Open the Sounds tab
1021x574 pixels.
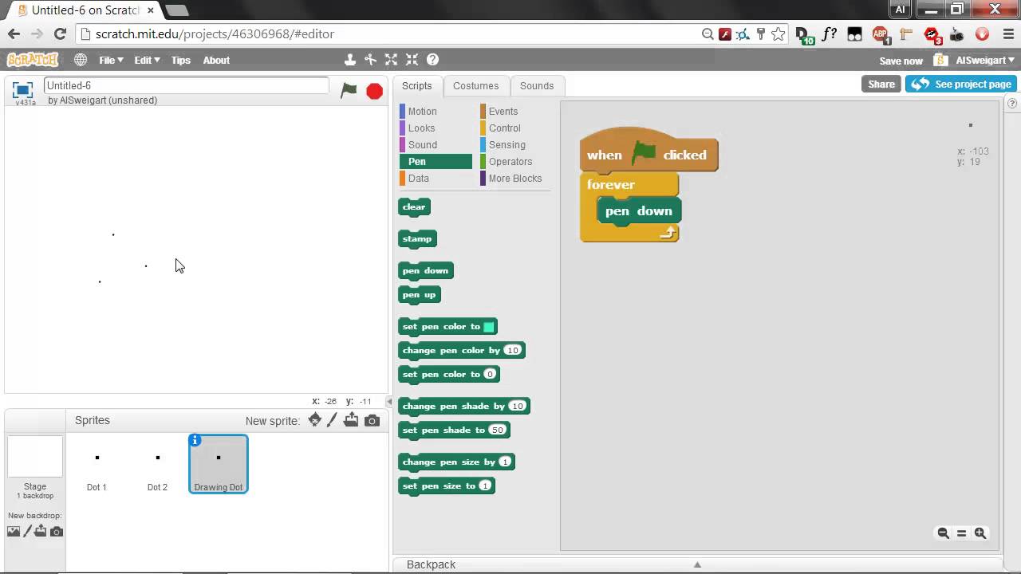(x=536, y=85)
